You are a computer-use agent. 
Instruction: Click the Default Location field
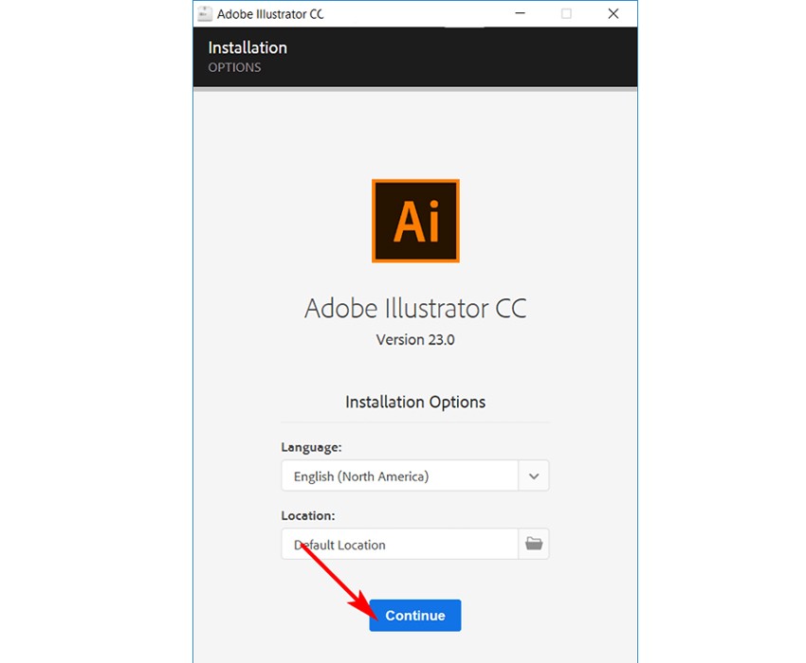(x=399, y=545)
